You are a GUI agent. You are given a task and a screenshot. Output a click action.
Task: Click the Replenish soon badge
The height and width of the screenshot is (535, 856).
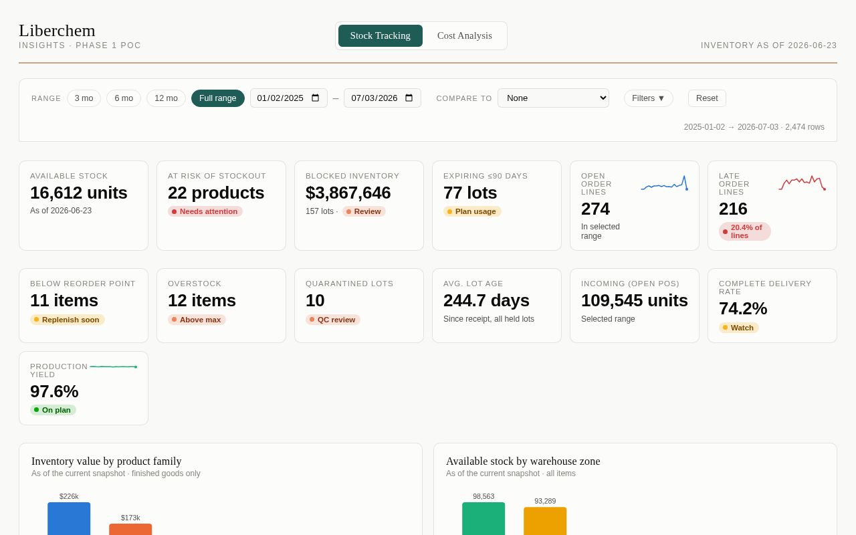(68, 320)
